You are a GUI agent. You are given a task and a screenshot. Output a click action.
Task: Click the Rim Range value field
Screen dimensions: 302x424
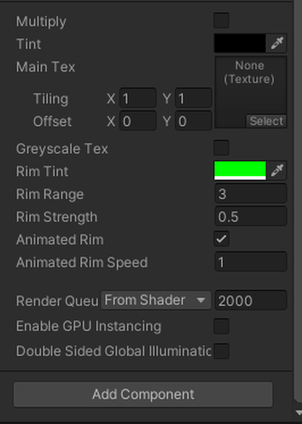pyautogui.click(x=251, y=194)
